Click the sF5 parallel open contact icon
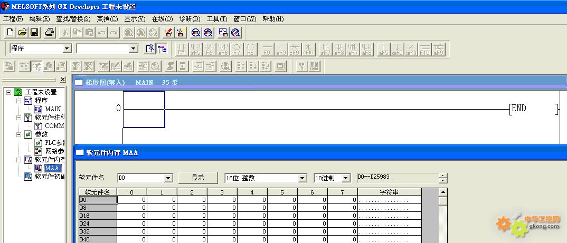 click(x=195, y=49)
